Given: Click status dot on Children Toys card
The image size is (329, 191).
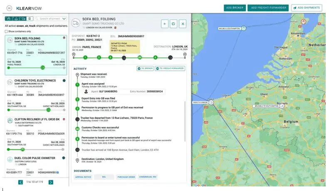Looking at the screenshot, I should [64, 81].
